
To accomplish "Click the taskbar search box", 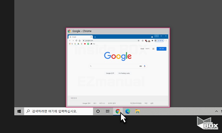I will click(x=59, y=111).
